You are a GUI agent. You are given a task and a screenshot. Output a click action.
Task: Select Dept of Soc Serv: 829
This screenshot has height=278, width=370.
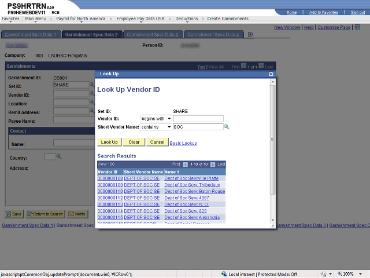186,211
